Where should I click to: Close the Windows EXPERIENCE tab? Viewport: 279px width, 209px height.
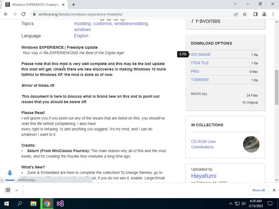[x=63, y=5]
